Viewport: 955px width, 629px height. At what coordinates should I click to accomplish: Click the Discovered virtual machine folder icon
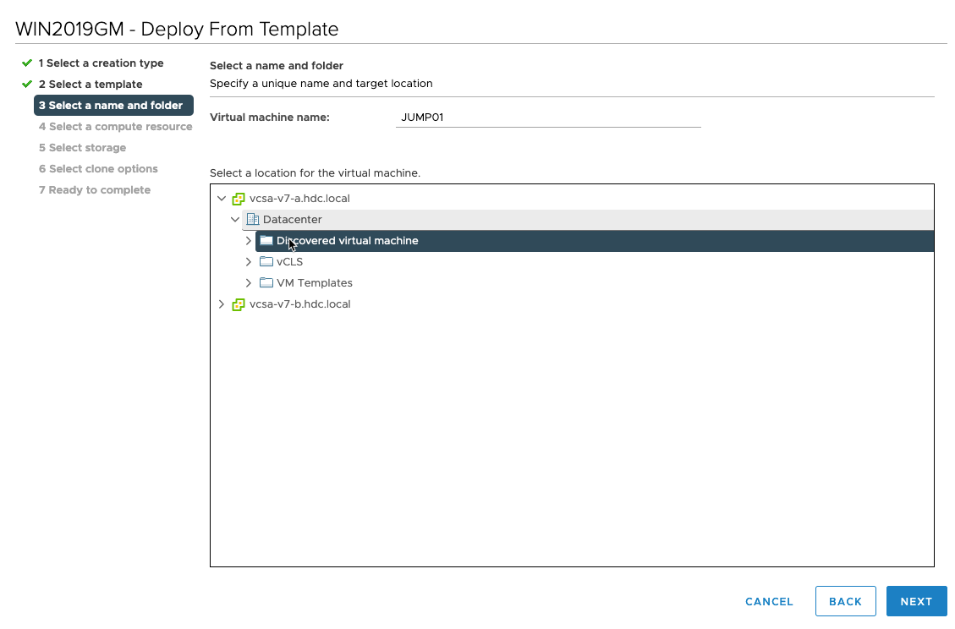click(266, 240)
